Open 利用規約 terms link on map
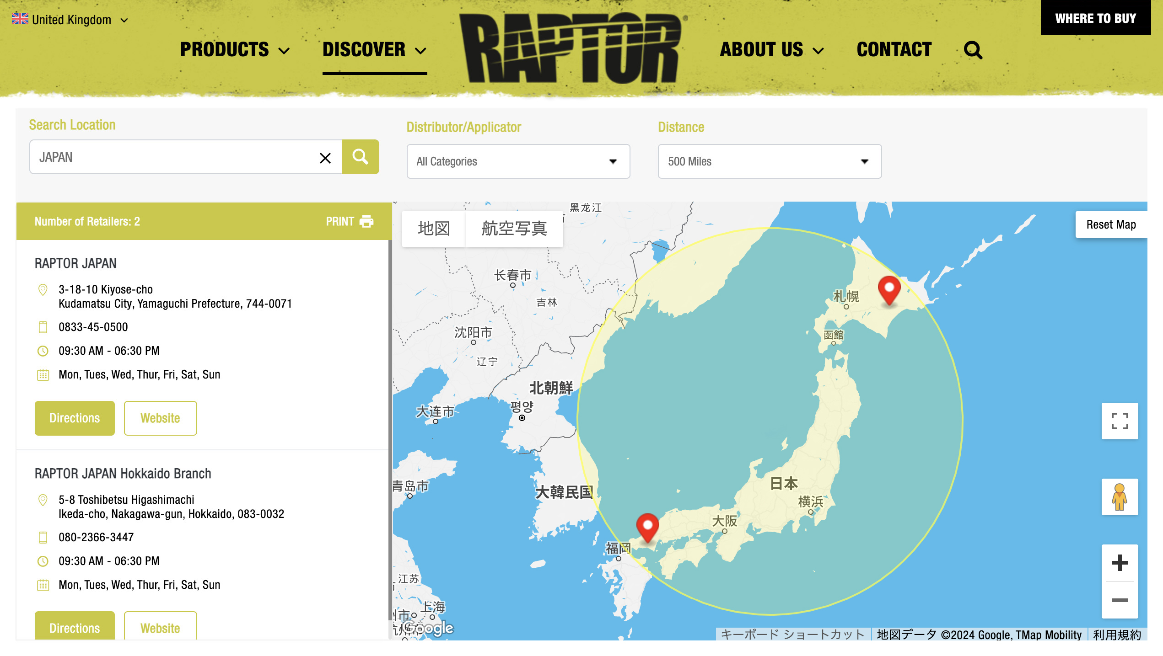This screenshot has height=656, width=1163. click(1117, 635)
